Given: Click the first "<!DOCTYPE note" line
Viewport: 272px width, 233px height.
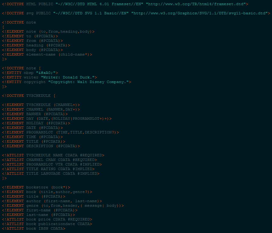Looking at the screenshot, I should [x=19, y=22].
